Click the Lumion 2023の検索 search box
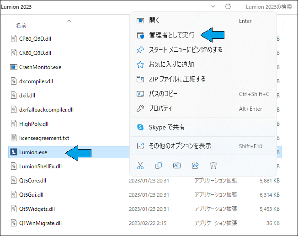This screenshot has height=236, width=298. [269, 7]
